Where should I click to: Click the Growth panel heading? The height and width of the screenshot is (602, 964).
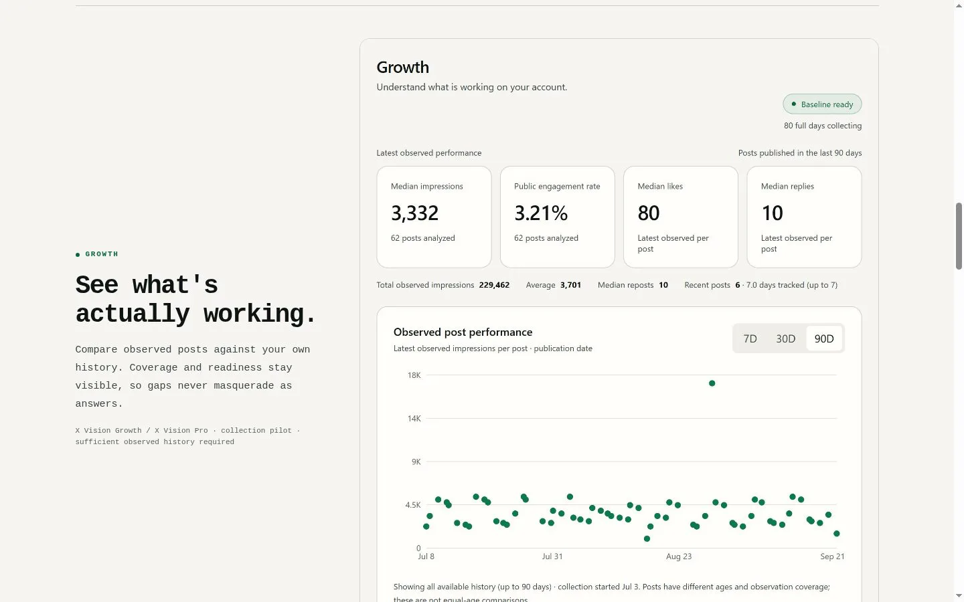[402, 68]
